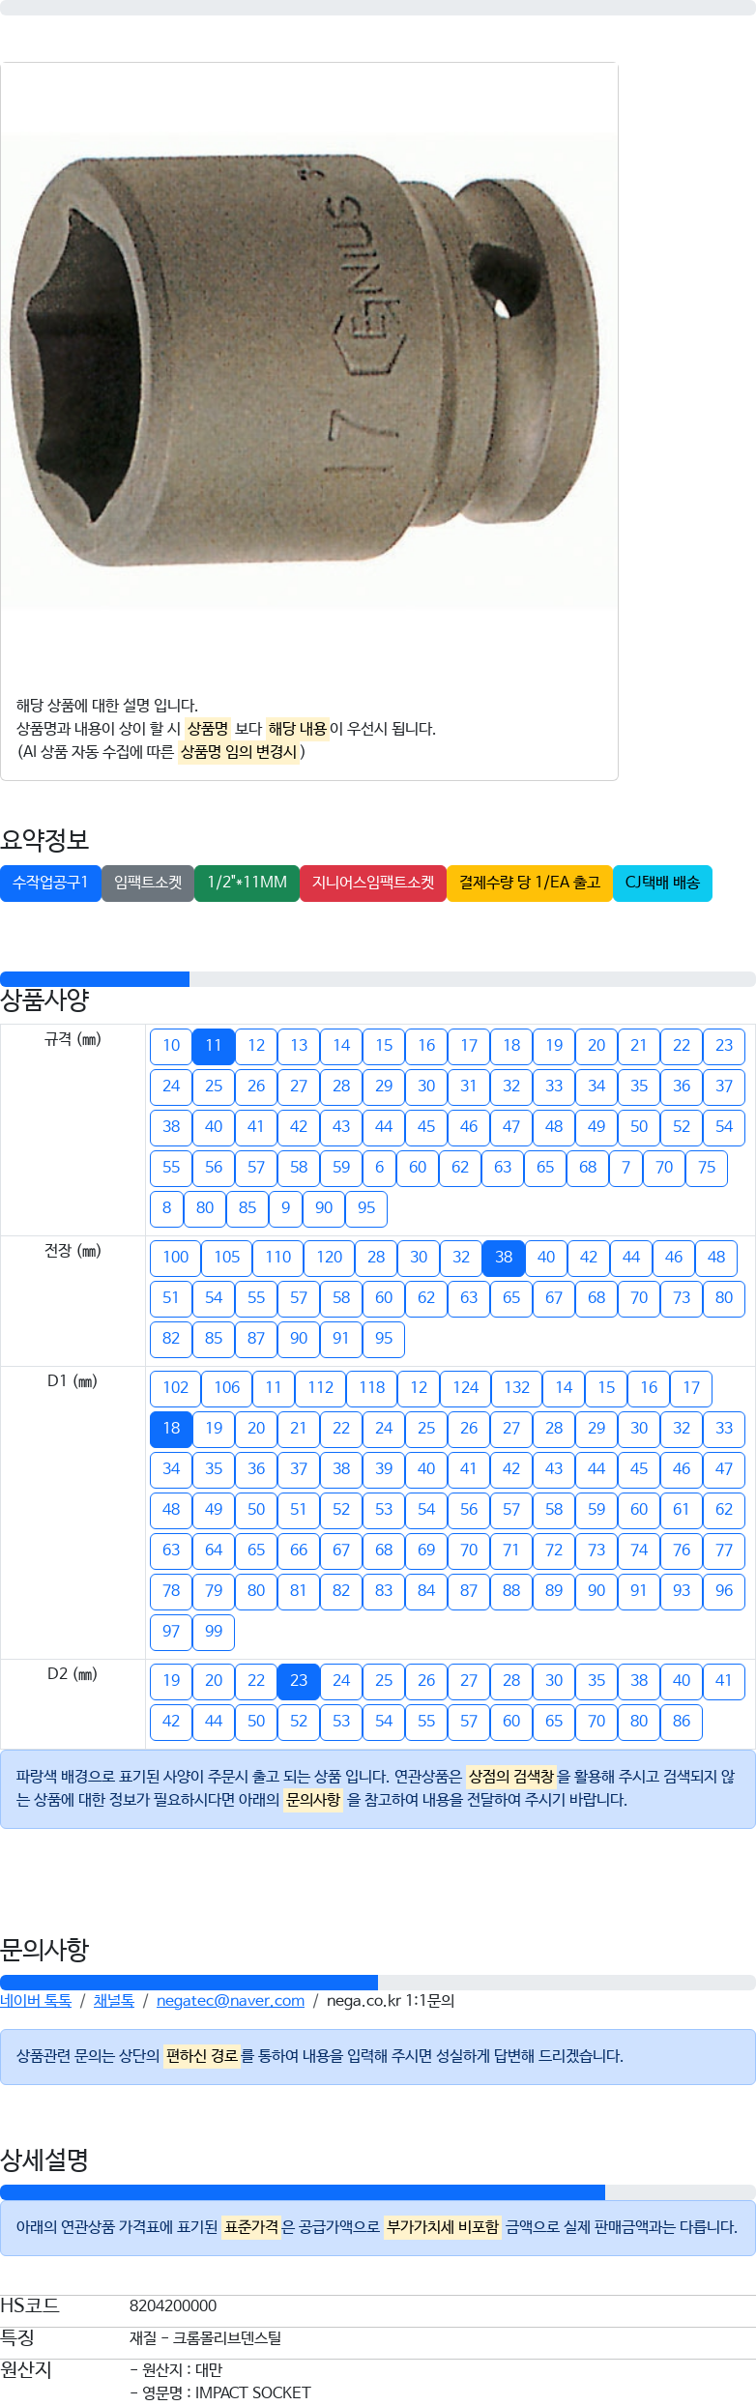
Task: Email negatec@naver.com link
Action: coord(230,2001)
